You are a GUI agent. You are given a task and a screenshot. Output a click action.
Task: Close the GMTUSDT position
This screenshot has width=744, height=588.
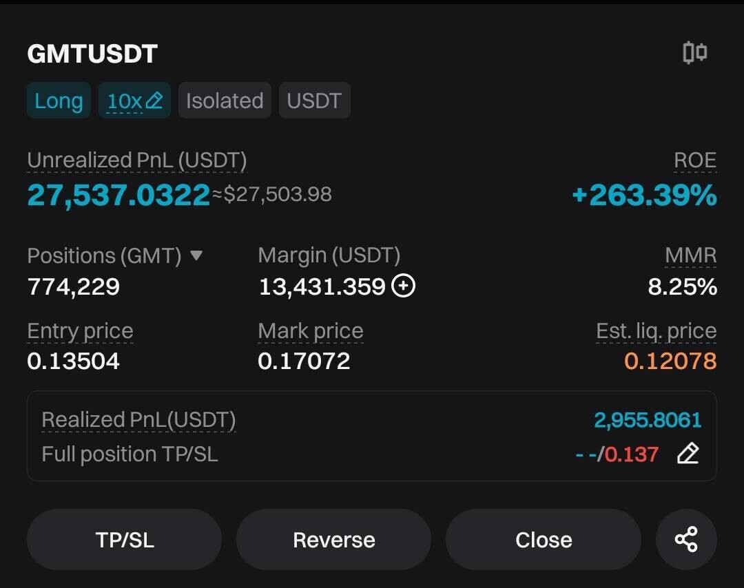point(543,539)
